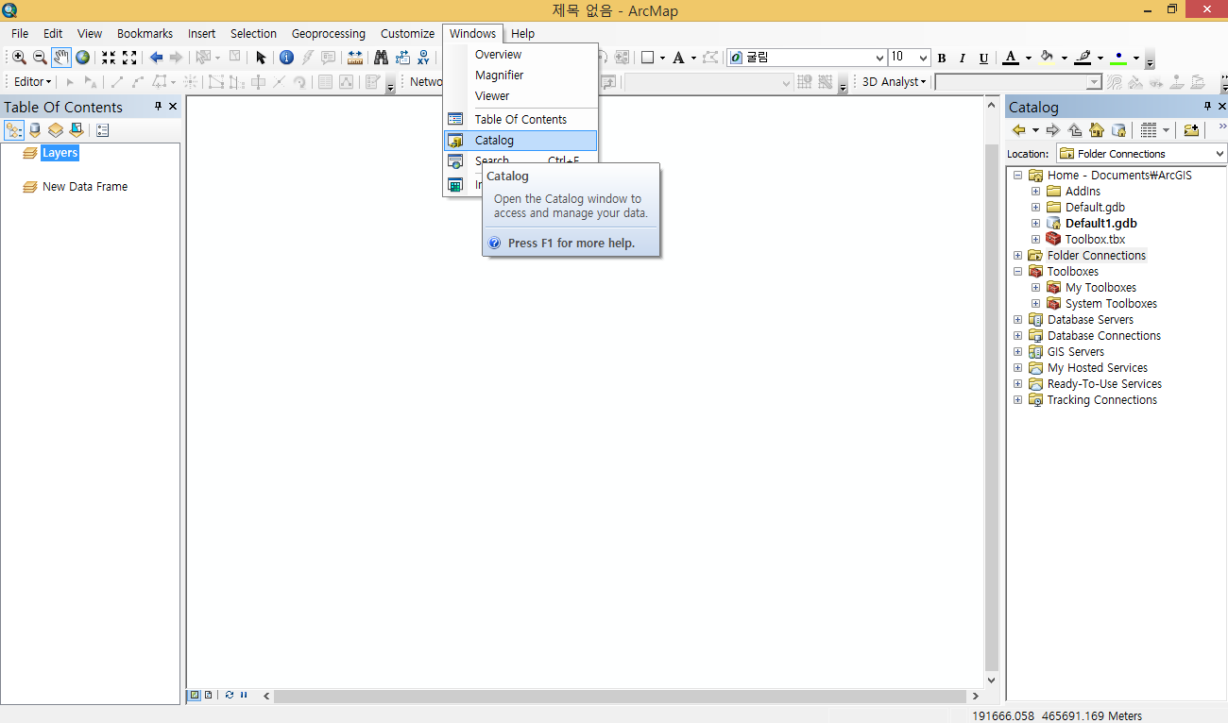Activate the Pan tool
The image size is (1228, 723).
pos(60,58)
